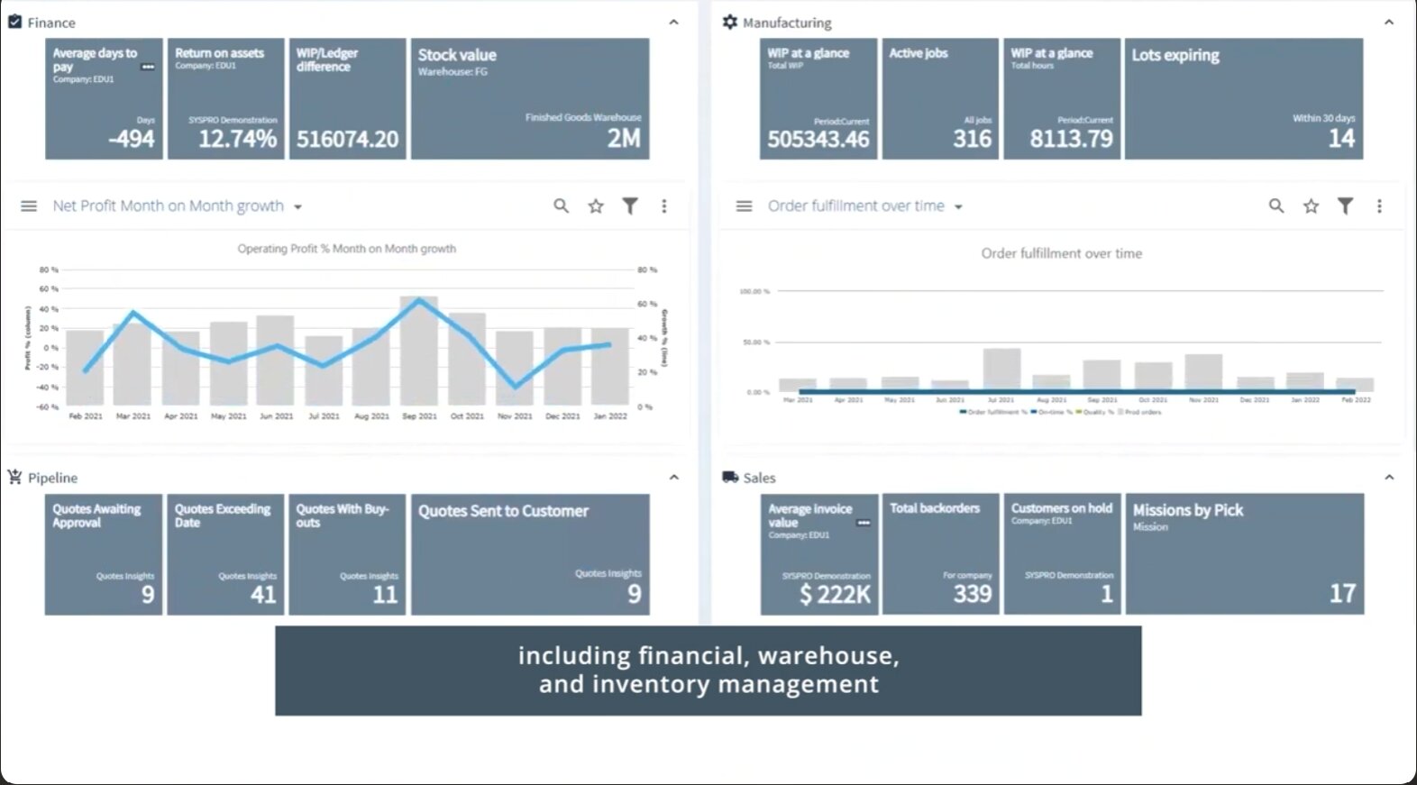Expand Net Profit Month on Month dropdown
Viewport: 1417px width, 785px height.
(x=298, y=207)
